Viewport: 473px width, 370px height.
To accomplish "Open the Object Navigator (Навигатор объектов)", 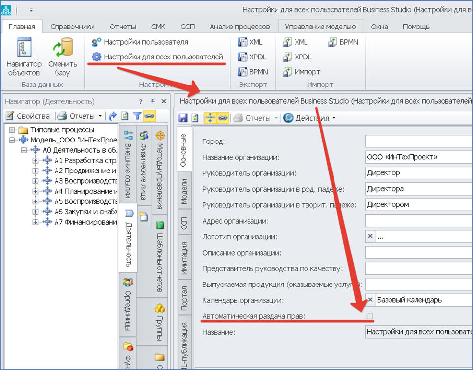I will [x=24, y=58].
